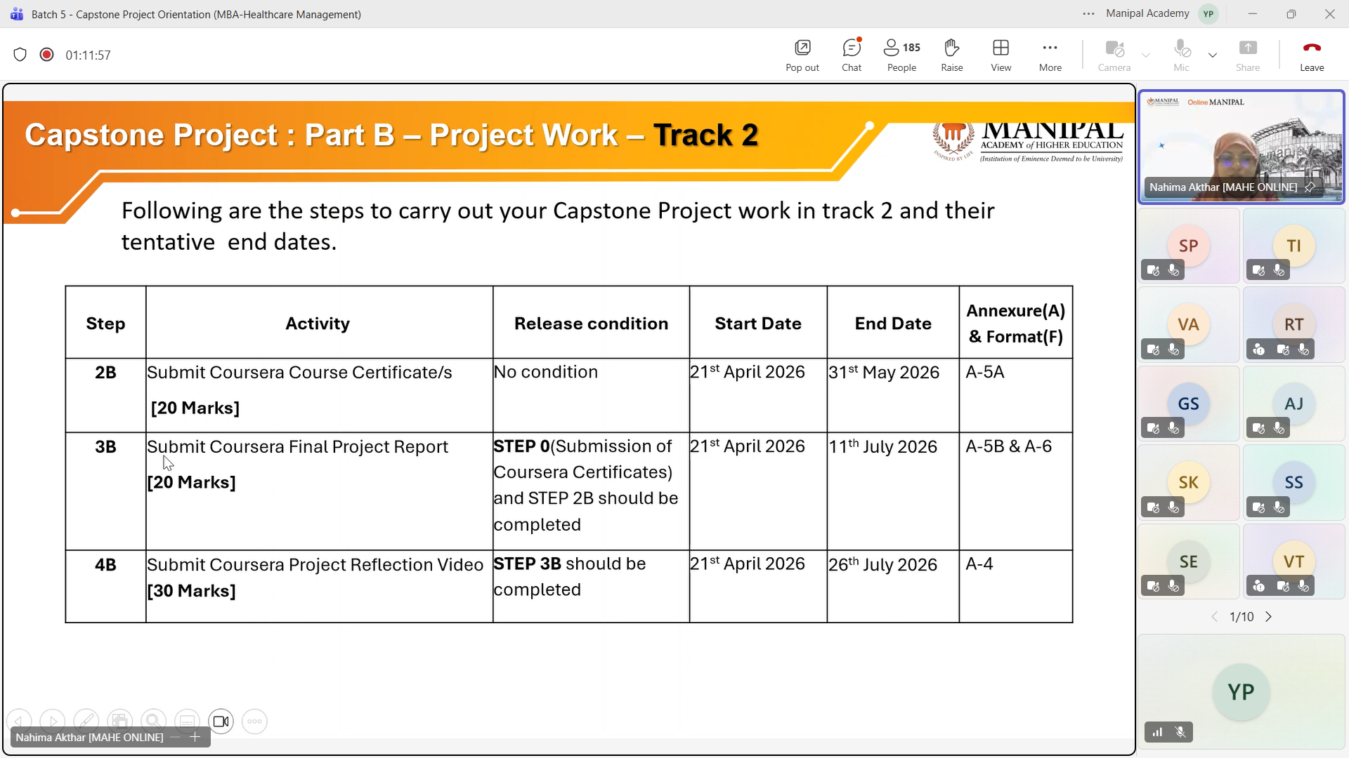Zoom out using minus on presenter label
The image size is (1349, 758).
[x=175, y=737]
